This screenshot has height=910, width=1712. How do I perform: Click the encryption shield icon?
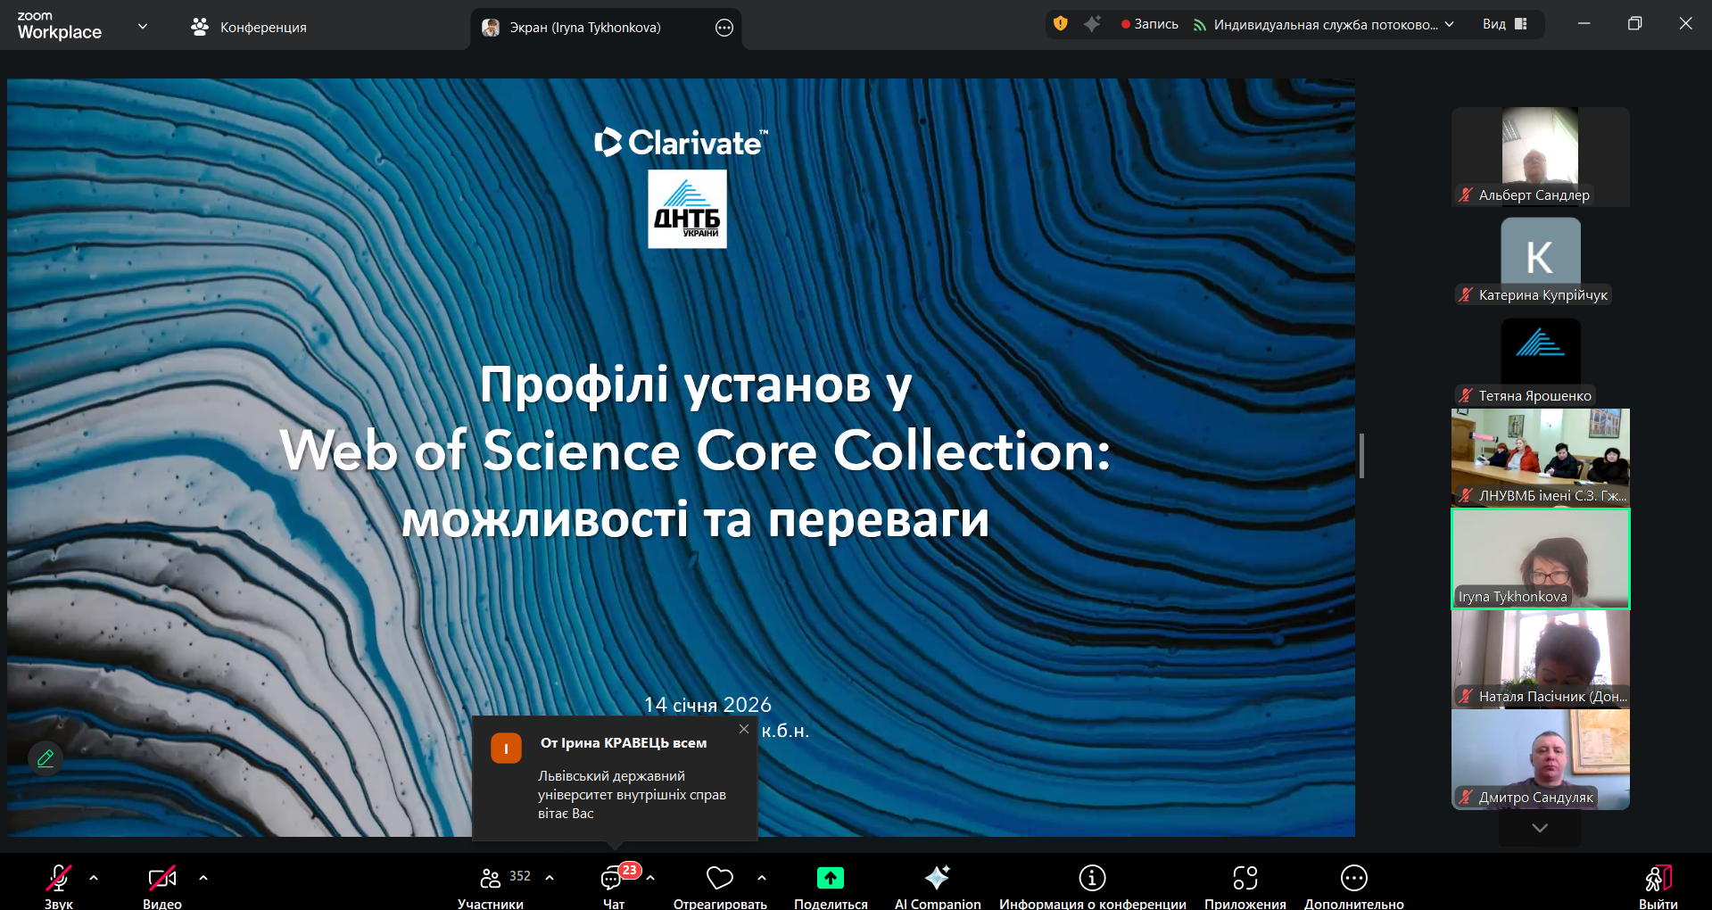(1060, 24)
